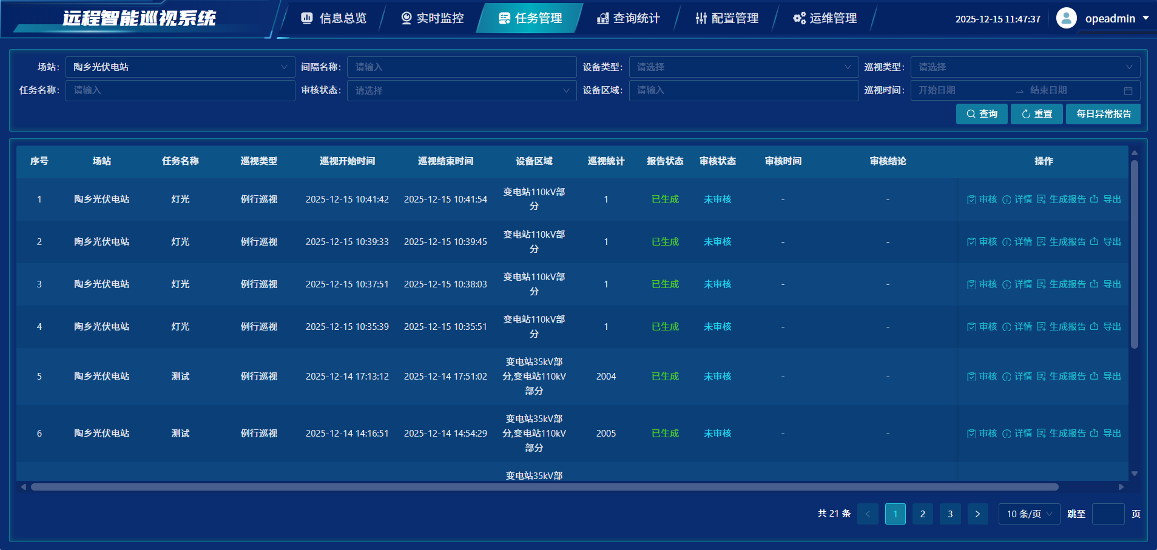Image resolution: width=1157 pixels, height=550 pixels.
Task: Click 生成报告 for task row 5
Action: (1061, 377)
